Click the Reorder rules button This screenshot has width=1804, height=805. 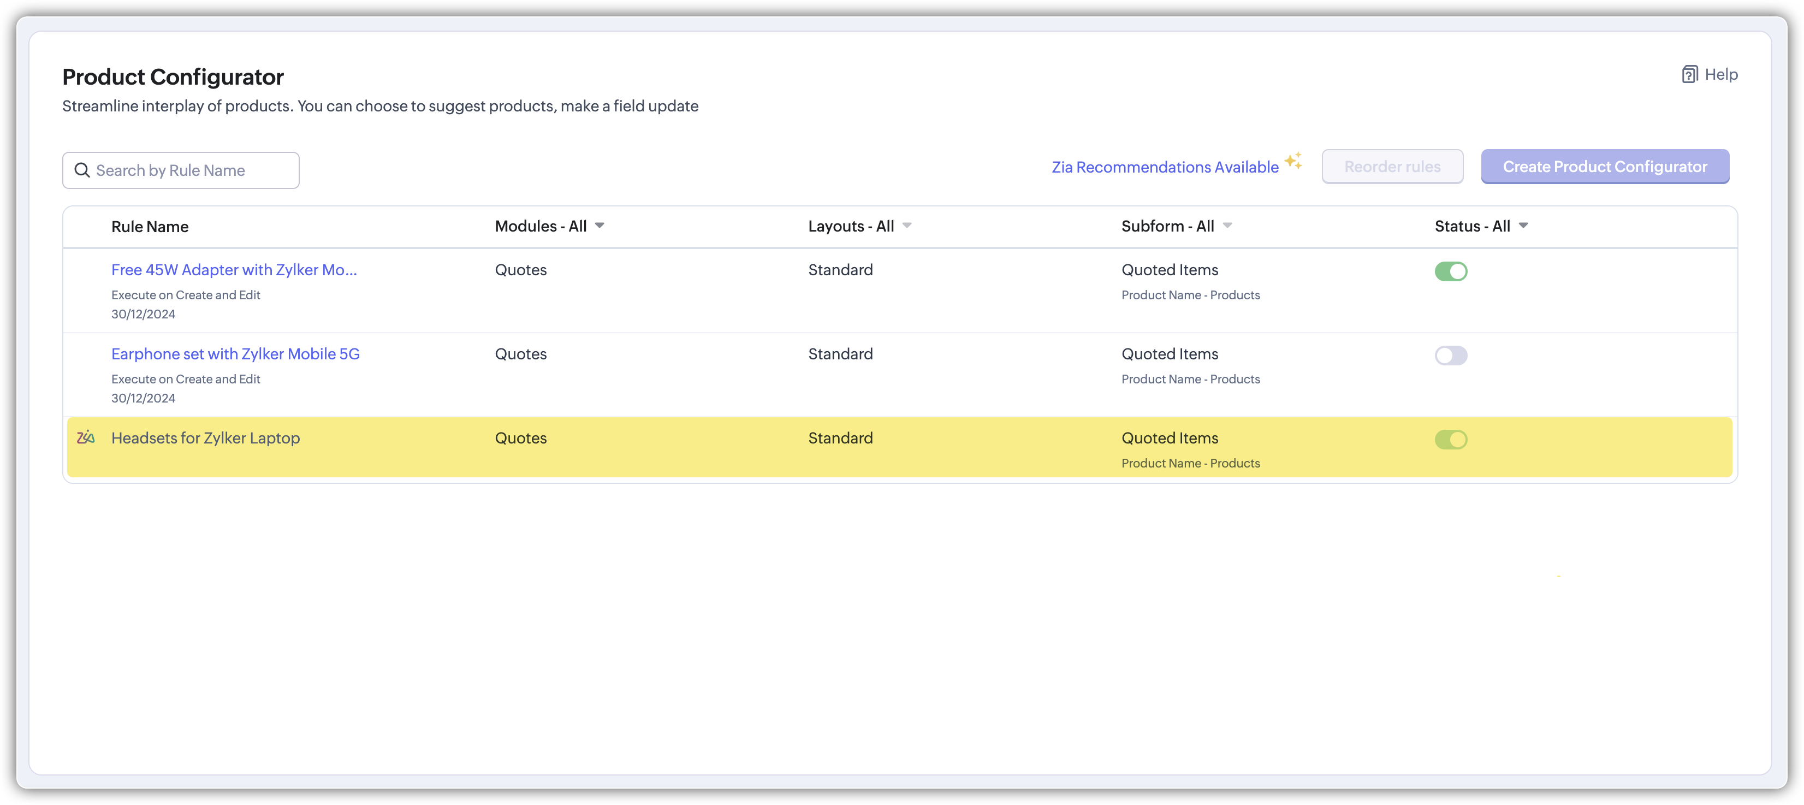[x=1392, y=167]
